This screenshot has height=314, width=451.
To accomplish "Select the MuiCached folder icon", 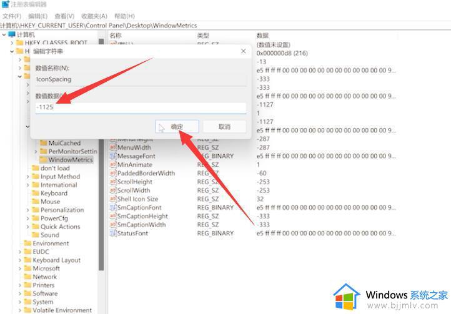I will (44, 143).
